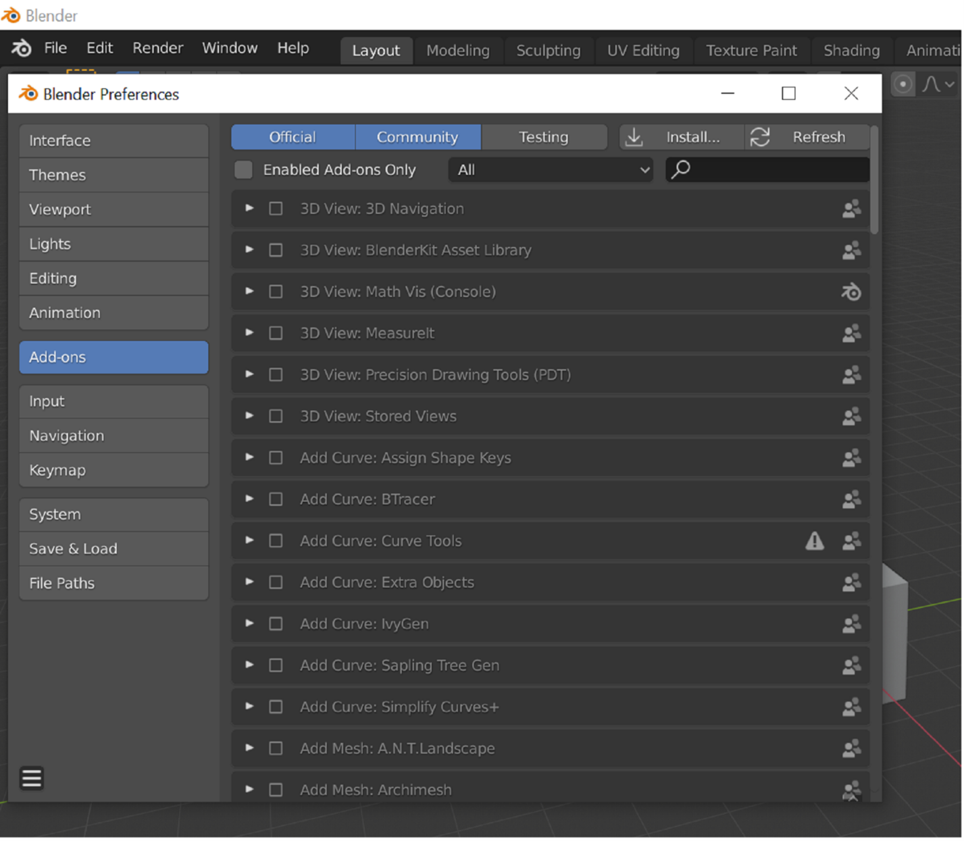Image resolution: width=964 pixels, height=841 pixels.
Task: Open the File Paths preferences section
Action: tap(113, 584)
